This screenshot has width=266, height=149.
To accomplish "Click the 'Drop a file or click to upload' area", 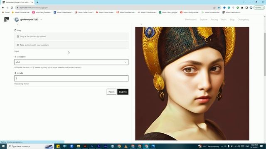I will click(71, 36).
